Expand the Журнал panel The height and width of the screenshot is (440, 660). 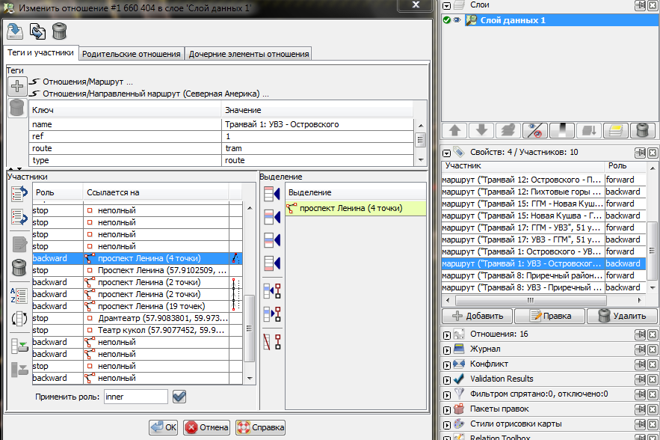446,349
